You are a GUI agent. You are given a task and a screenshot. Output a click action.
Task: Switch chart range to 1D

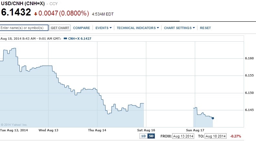[x=143, y=136]
